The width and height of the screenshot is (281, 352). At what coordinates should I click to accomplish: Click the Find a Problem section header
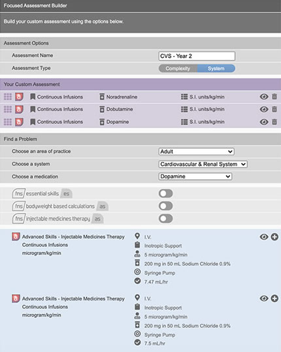140,139
